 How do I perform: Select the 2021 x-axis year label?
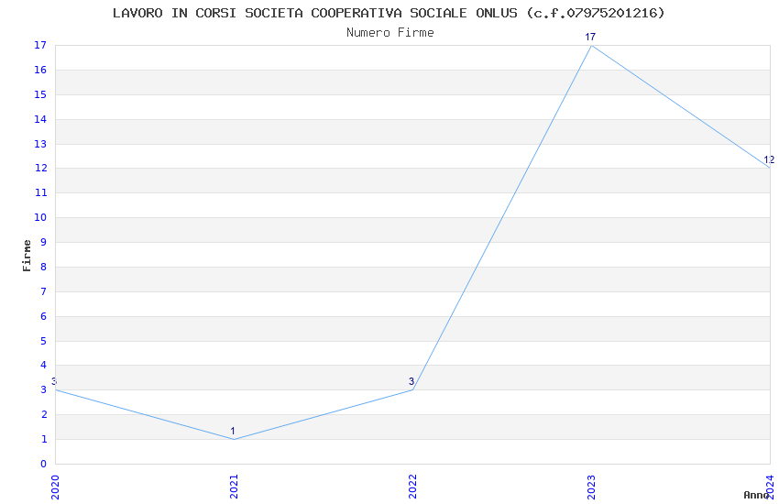click(234, 488)
